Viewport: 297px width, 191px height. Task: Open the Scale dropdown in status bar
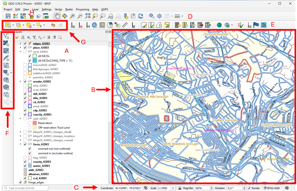173,188
